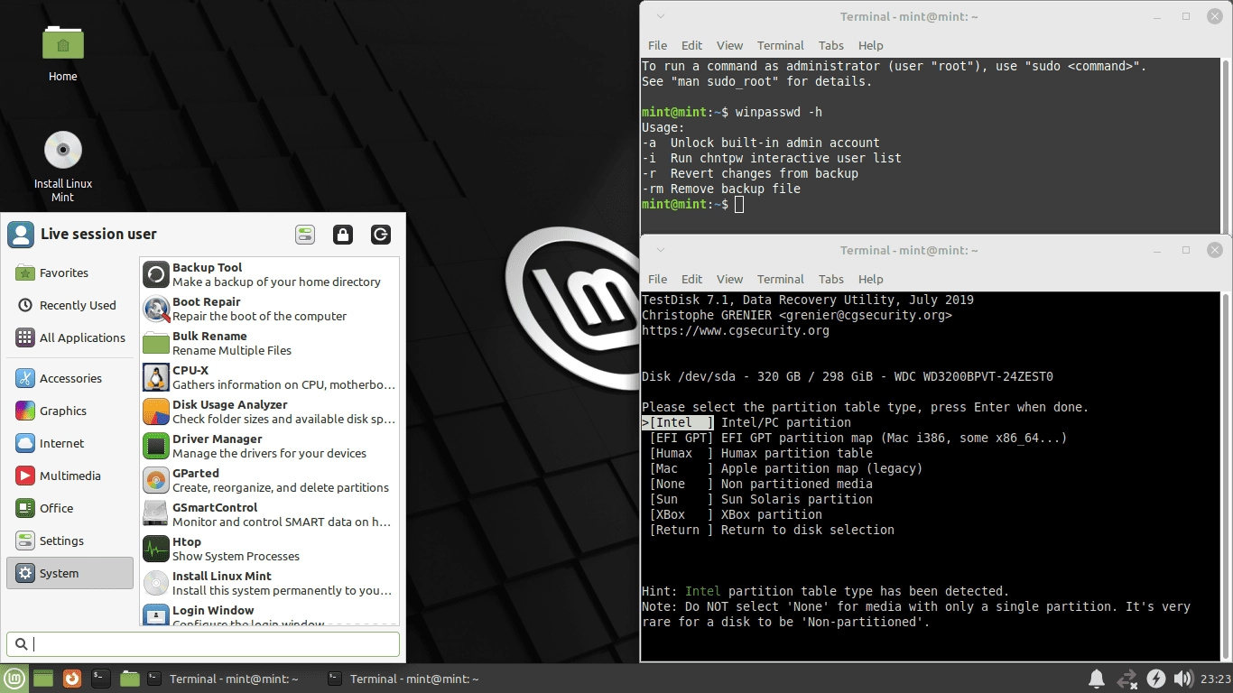Click the Linux Mint menu button
1233x693 pixels.
tap(14, 679)
